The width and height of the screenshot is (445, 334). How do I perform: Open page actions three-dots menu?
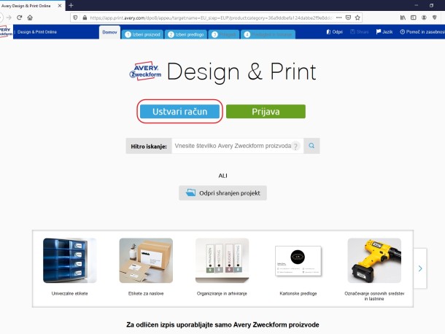pos(339,18)
